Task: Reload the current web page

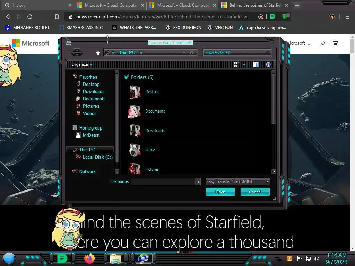Action: pos(30,17)
